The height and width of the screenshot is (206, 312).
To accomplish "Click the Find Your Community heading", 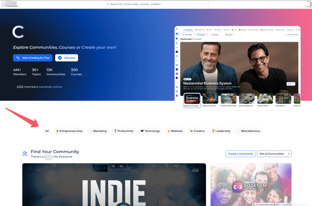I will pyautogui.click(x=55, y=152).
